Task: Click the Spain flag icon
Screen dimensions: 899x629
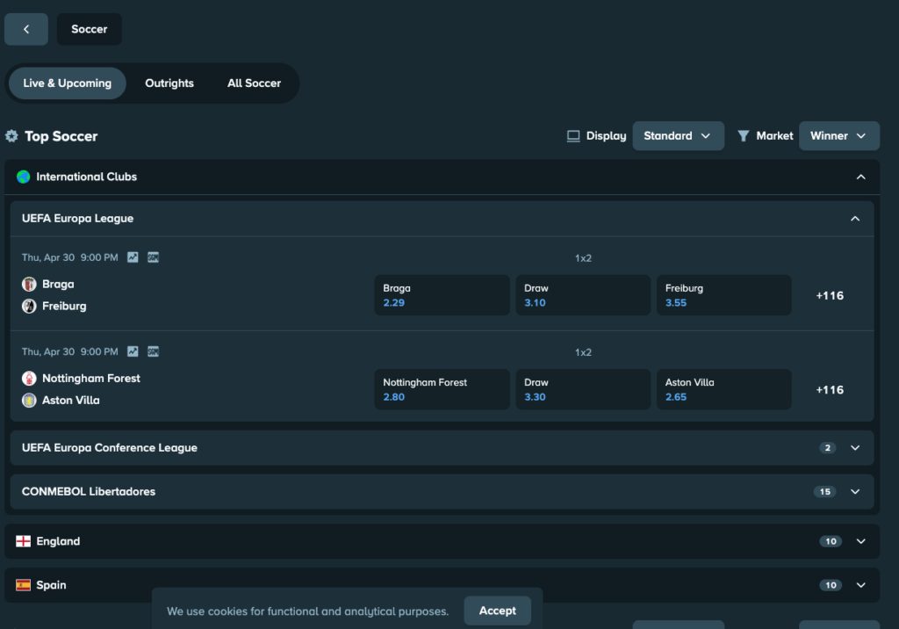Action: coord(24,585)
